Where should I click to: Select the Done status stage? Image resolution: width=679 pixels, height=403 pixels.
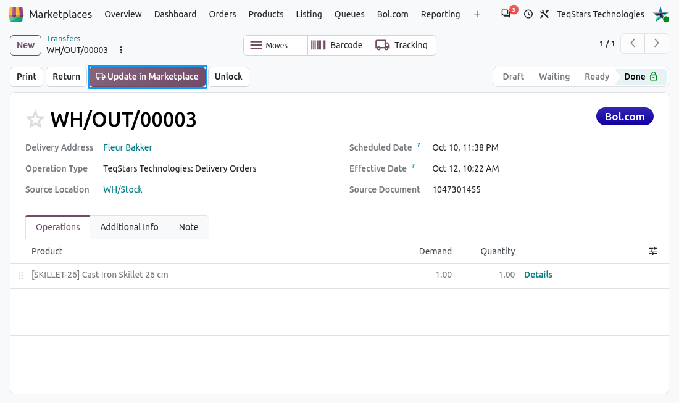pyautogui.click(x=641, y=77)
